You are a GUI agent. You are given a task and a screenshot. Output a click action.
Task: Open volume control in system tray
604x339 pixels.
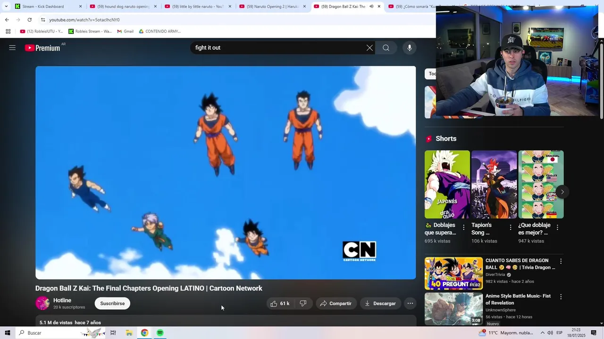pyautogui.click(x=550, y=333)
